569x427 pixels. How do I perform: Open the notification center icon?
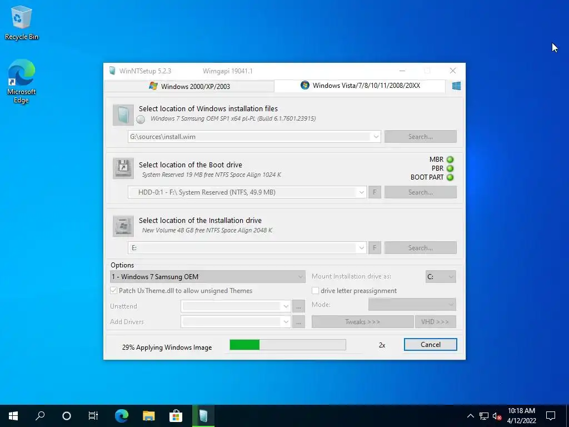pyautogui.click(x=551, y=416)
